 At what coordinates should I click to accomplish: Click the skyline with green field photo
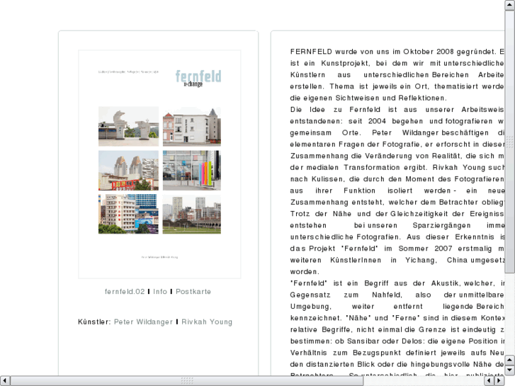pos(192,214)
